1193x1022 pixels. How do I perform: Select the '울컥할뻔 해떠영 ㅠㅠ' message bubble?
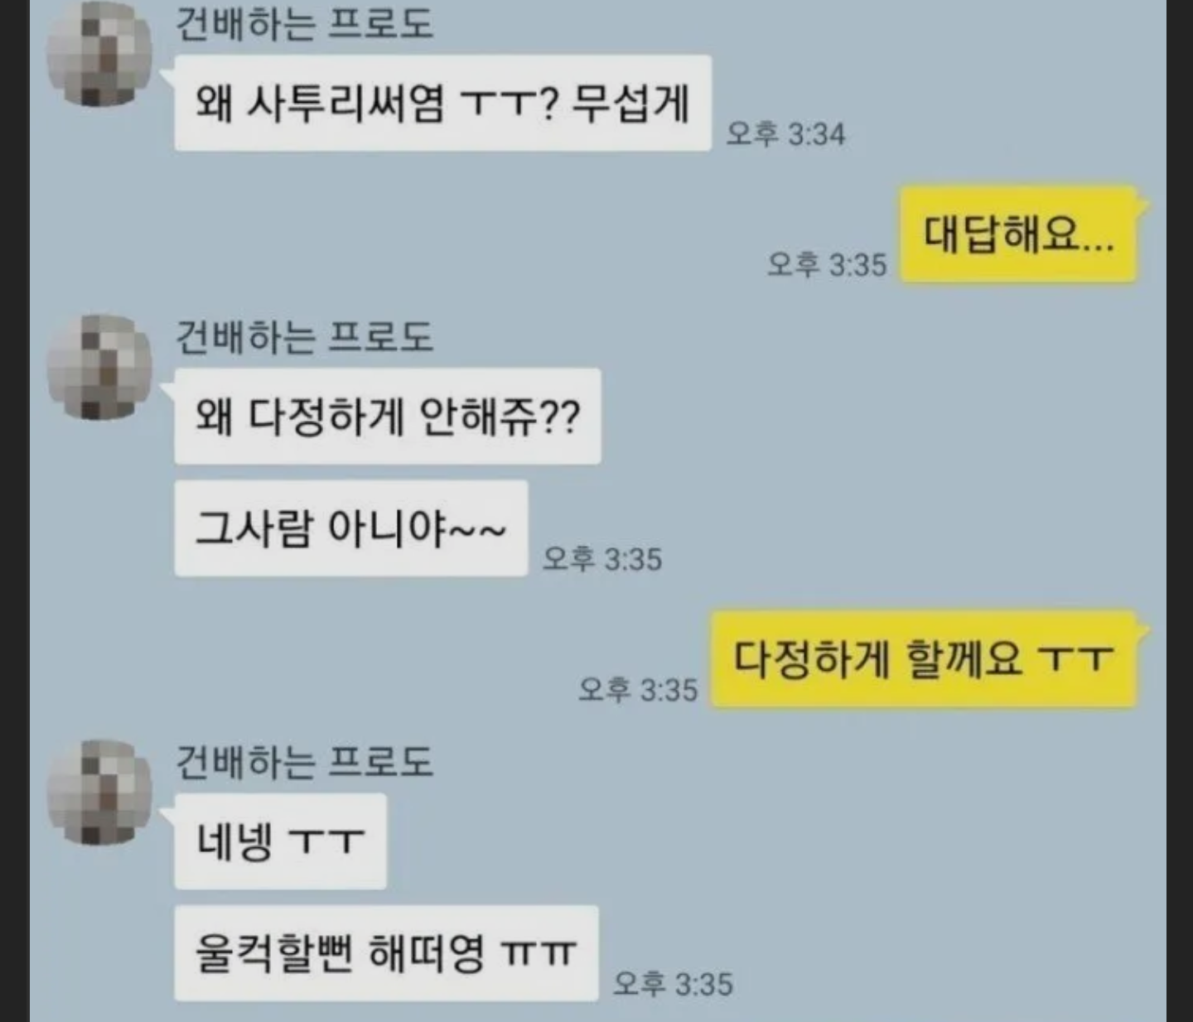pos(386,953)
